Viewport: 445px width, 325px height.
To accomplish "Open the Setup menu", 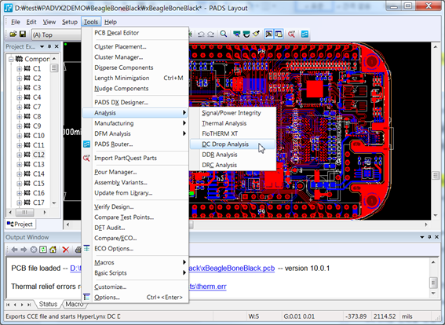I will [x=70, y=22].
